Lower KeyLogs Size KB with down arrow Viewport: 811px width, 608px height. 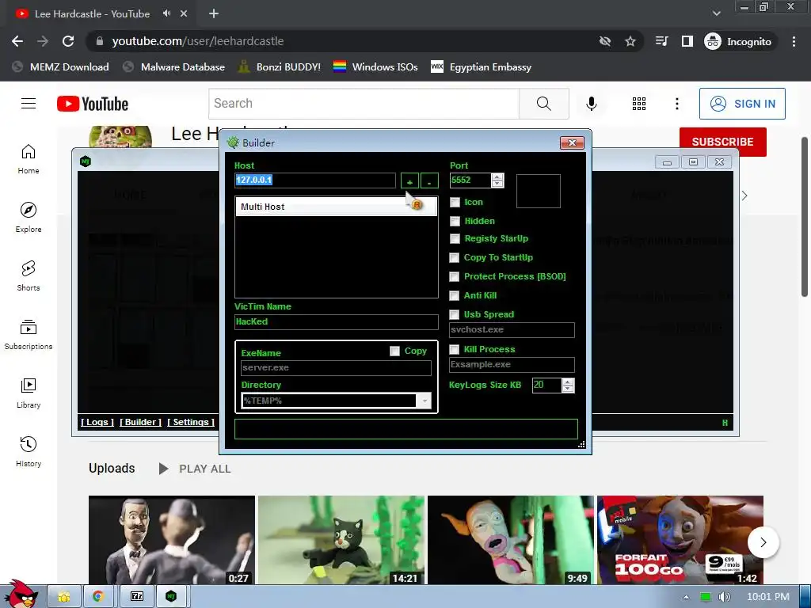click(x=568, y=389)
